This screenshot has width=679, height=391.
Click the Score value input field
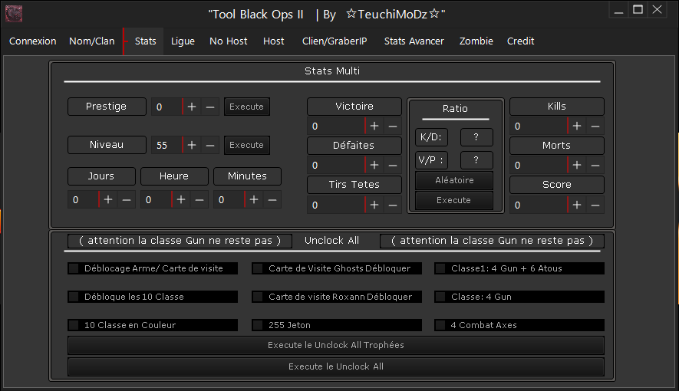coord(539,205)
